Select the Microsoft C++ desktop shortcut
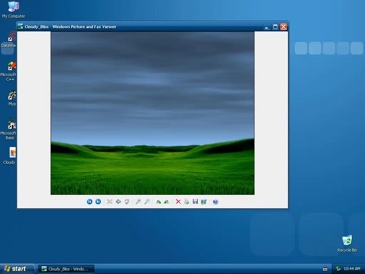Viewport: 365px width, 274px height. click(x=9, y=71)
